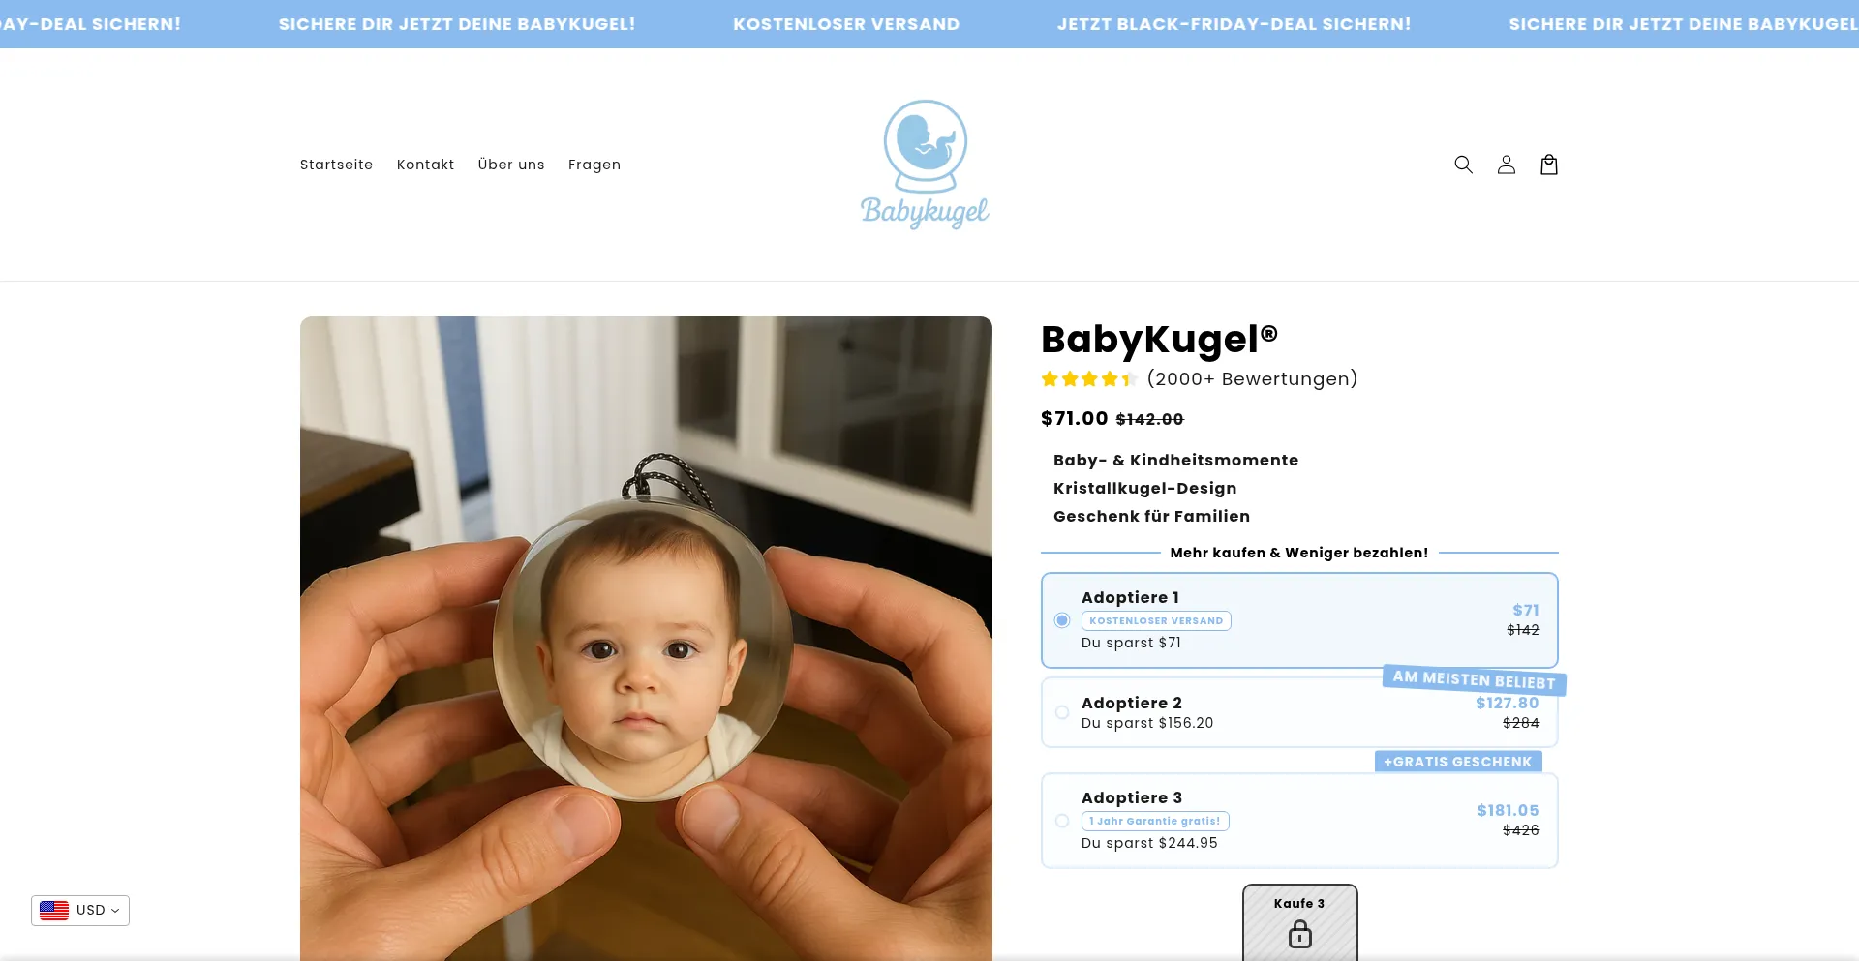This screenshot has height=961, width=1859.
Task: Click the locked Kaufe 3 padlock icon
Action: 1299,934
